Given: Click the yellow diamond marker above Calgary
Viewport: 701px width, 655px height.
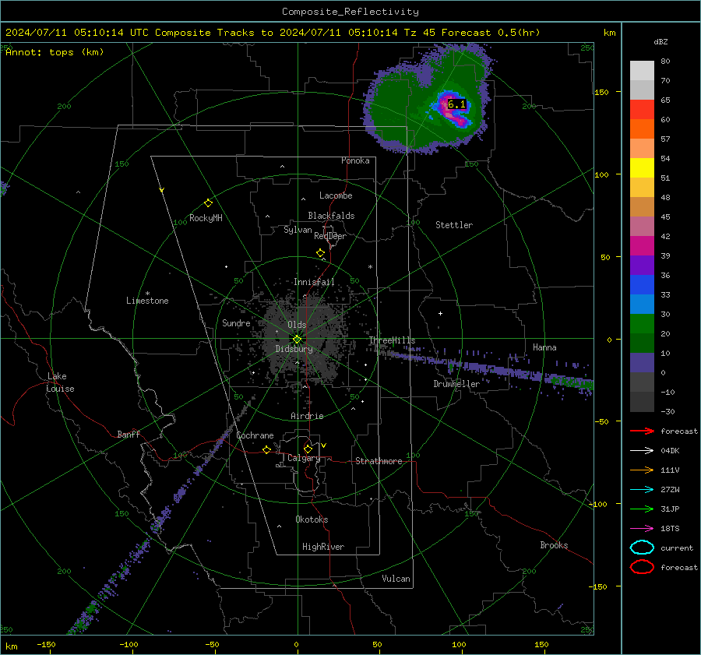Looking at the screenshot, I should 308,449.
